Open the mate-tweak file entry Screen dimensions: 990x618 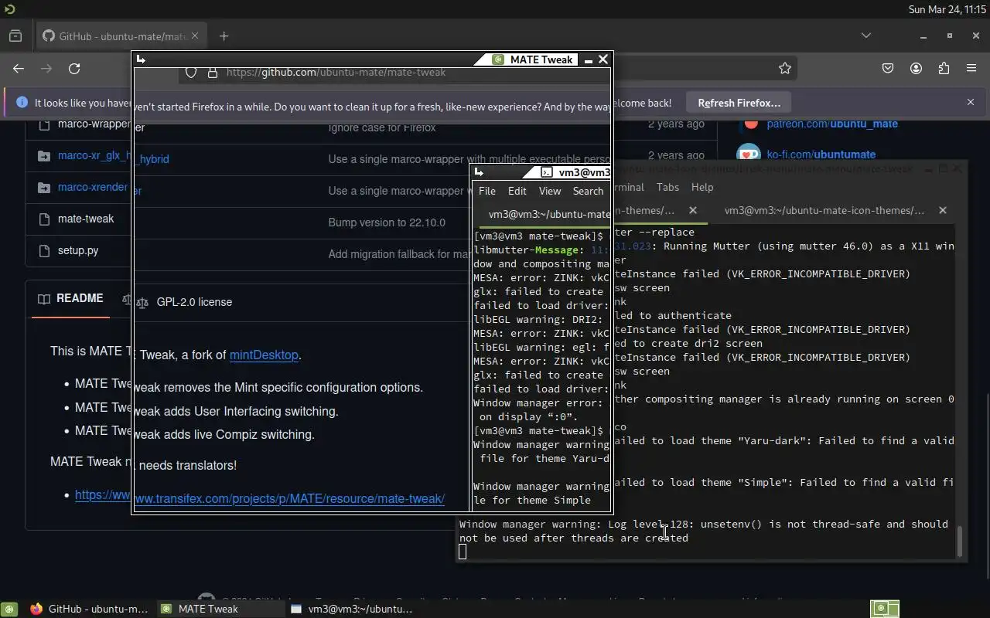(86, 219)
